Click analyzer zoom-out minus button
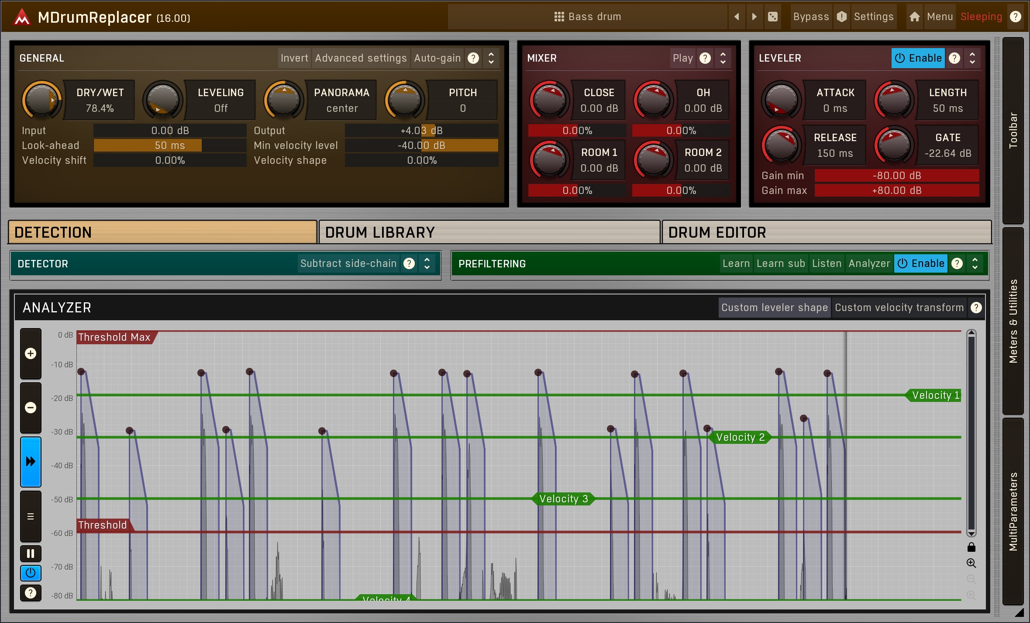Viewport: 1030px width, 623px height. coord(31,408)
